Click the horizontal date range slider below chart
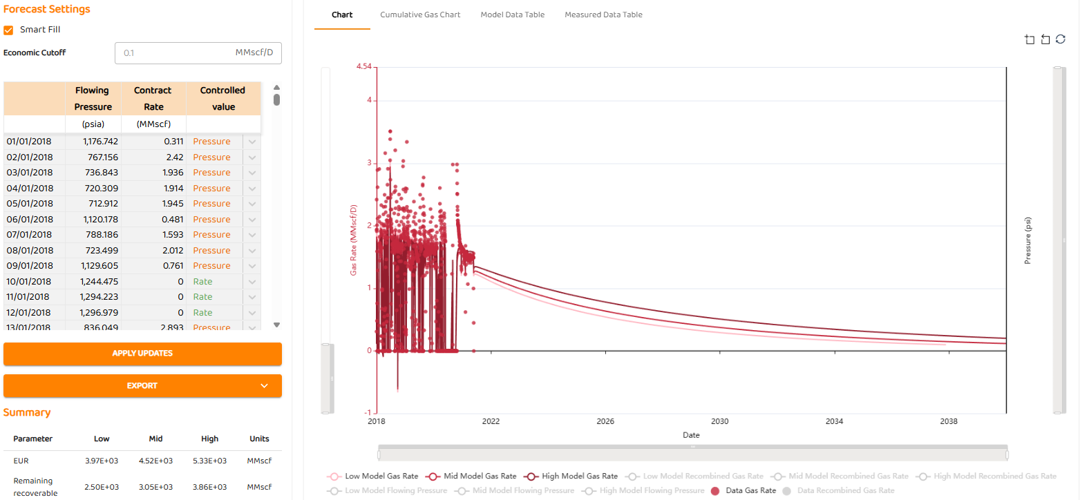 692,454
